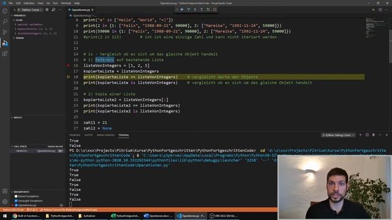
Task: Open Operationen.docx Word taskbar item
Action: click(158, 216)
